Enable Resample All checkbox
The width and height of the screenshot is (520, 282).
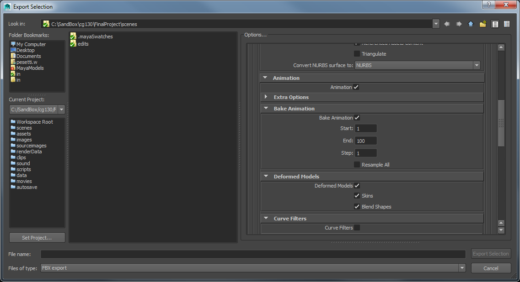[357, 164]
